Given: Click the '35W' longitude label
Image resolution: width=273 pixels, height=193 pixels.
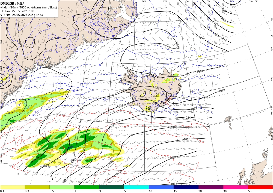Looking at the screenshot, I should tap(80, 1).
